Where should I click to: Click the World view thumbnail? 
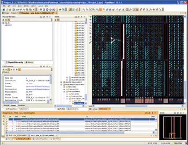click(x=173, y=127)
